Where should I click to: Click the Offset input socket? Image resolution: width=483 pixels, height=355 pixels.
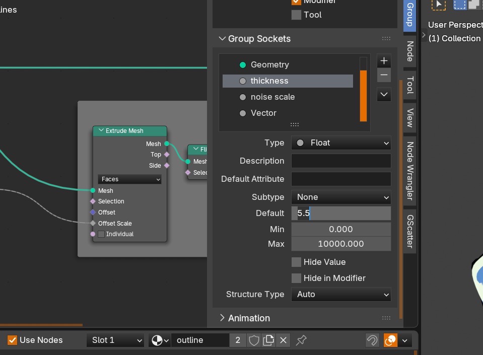[93, 212]
